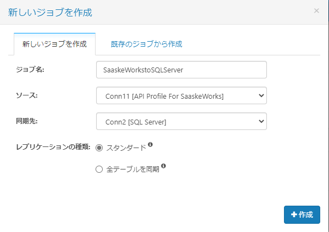The image size is (329, 232).
Task: Open the 同期先 dropdown
Action: click(x=181, y=121)
